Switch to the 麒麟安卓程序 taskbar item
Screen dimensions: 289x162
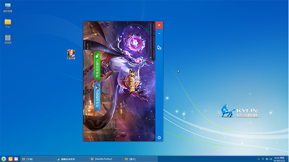[x=71, y=159]
